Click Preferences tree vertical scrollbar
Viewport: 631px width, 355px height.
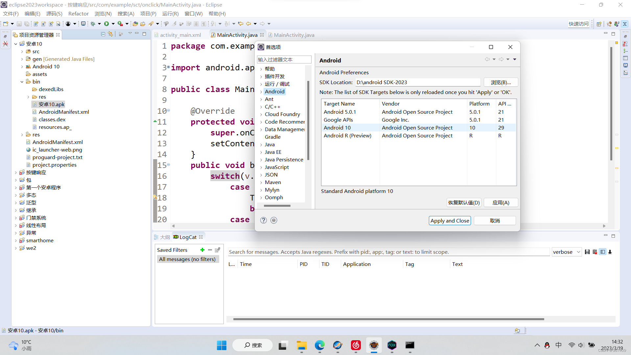[x=308, y=120]
